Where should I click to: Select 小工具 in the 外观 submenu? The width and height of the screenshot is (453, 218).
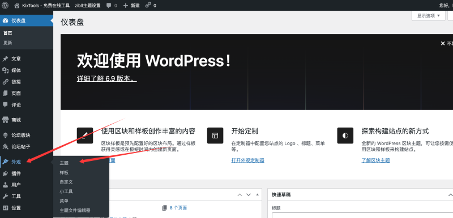[66, 191]
